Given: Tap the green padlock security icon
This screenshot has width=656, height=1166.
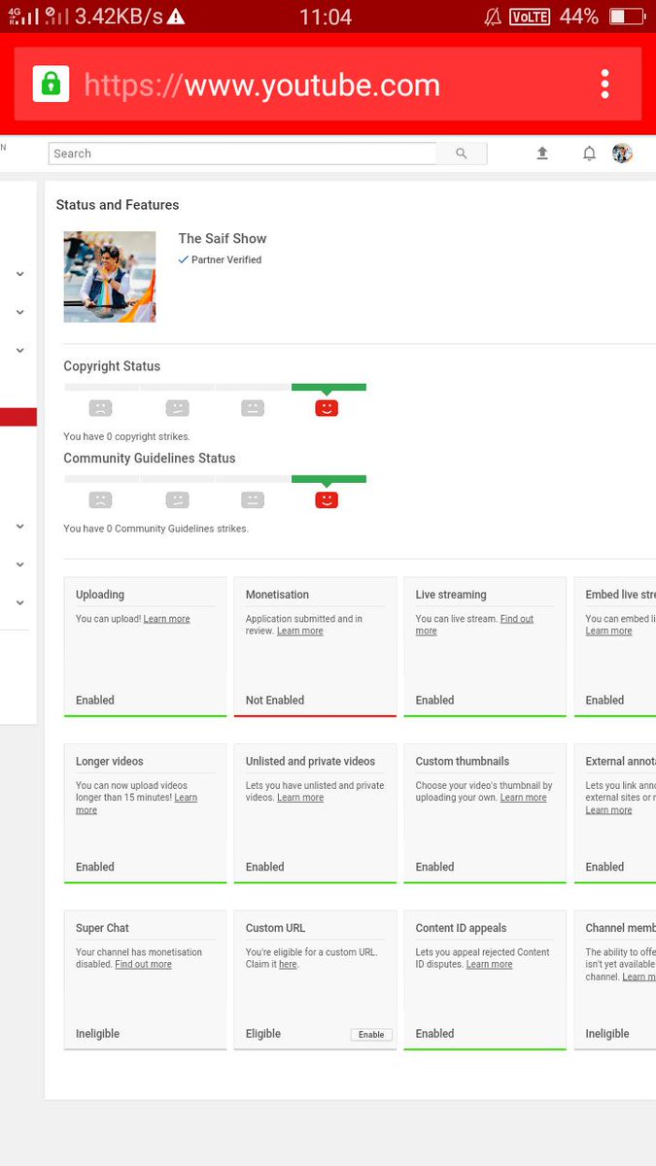Looking at the screenshot, I should [x=51, y=85].
